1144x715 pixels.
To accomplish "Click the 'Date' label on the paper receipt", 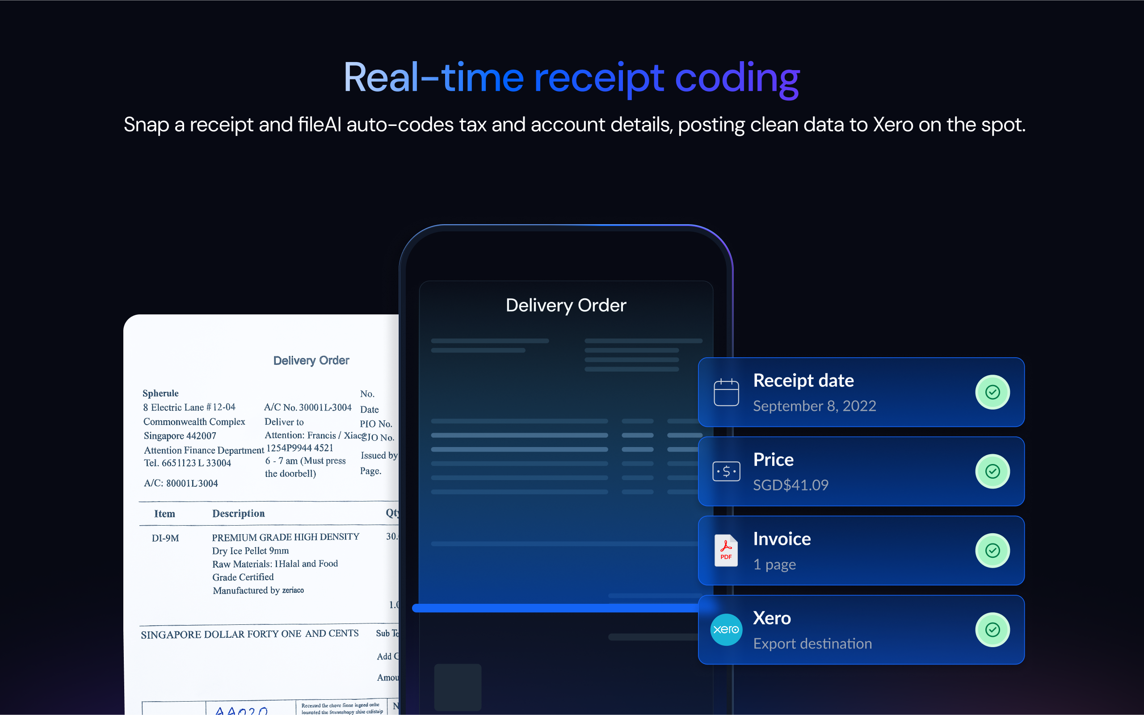I will pos(370,410).
